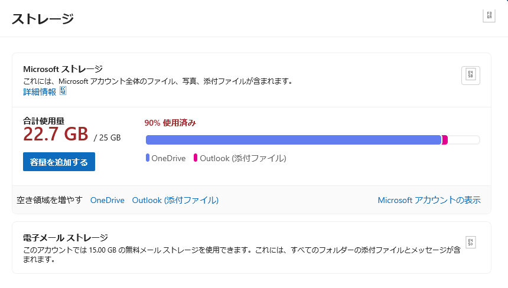Screen dimensions: 508x288
Task: Click the icon at the page's top-right corner
Action: click(489, 16)
